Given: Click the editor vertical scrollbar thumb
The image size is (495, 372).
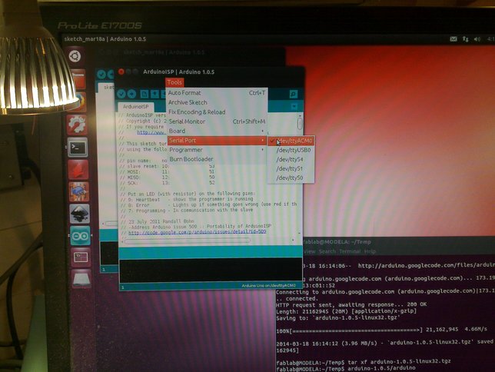Looking at the screenshot, I should tap(300, 123).
